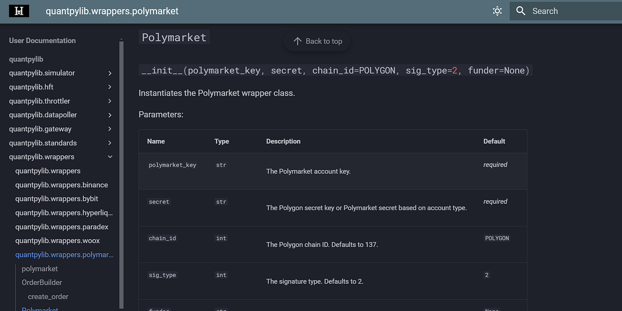This screenshot has height=311, width=622.
Task: Click 'The Polygon chain ID' description
Action: [322, 244]
